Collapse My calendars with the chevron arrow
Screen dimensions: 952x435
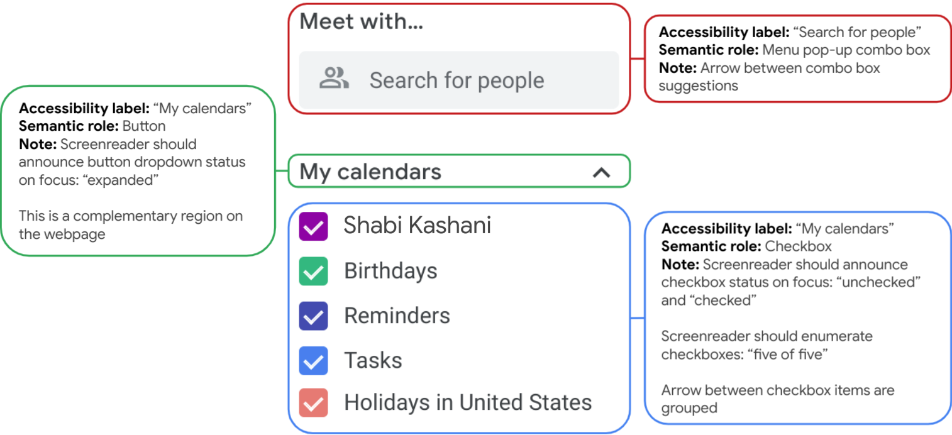click(x=601, y=172)
